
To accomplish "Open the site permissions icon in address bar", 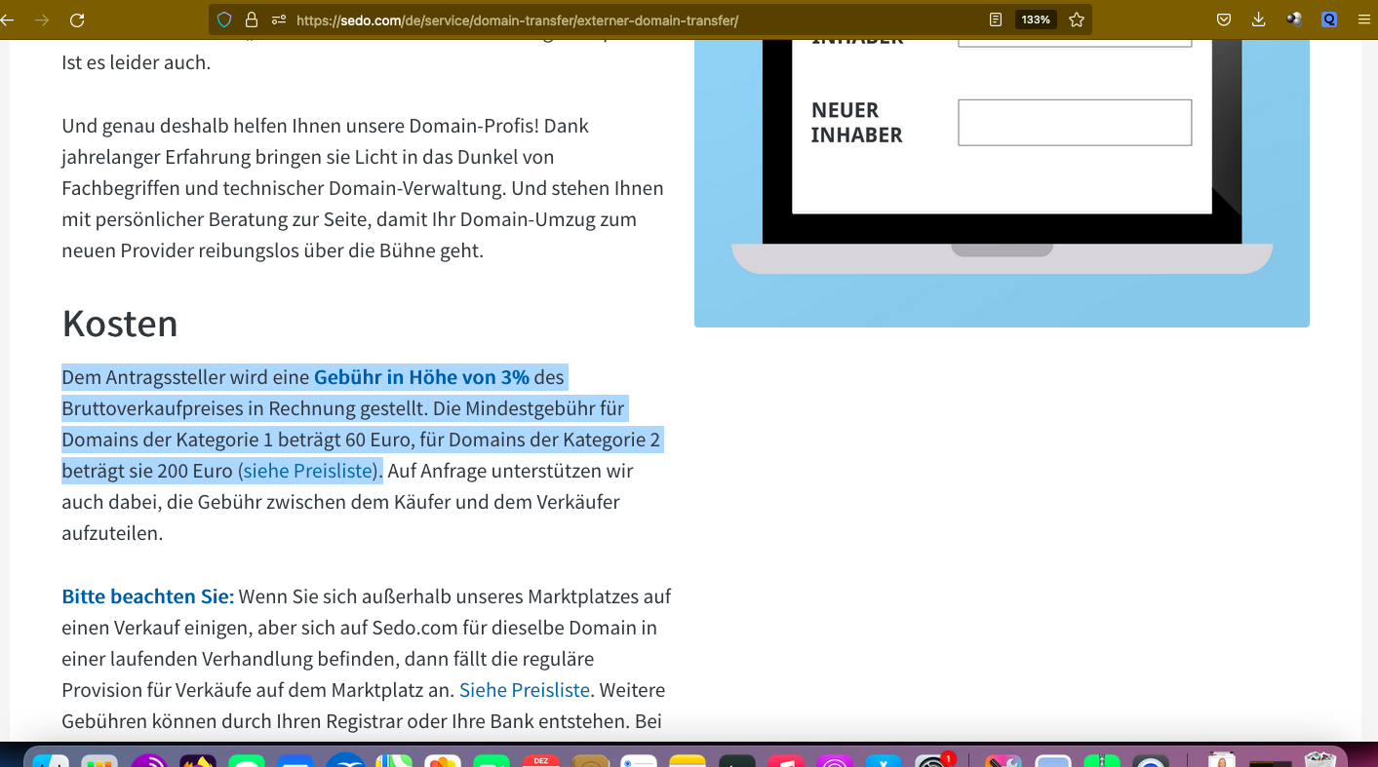I will 279,19.
